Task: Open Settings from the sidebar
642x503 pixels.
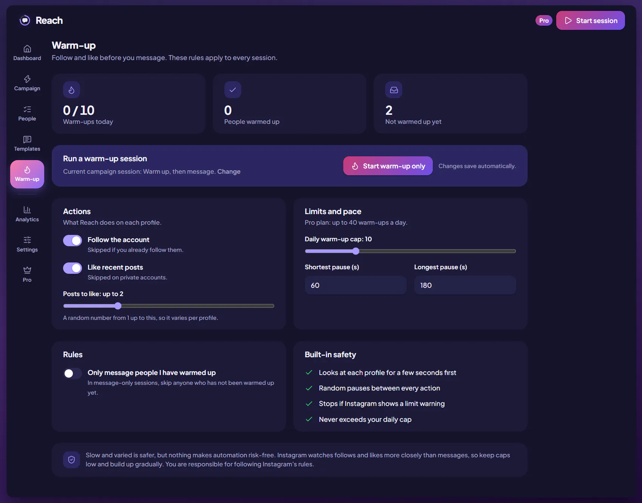Action: (27, 244)
